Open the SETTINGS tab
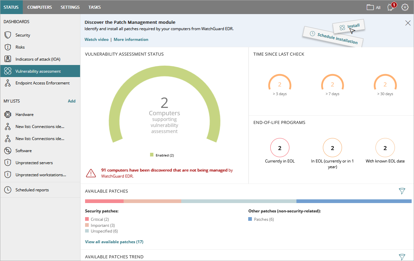This screenshot has width=414, height=261. (x=70, y=7)
